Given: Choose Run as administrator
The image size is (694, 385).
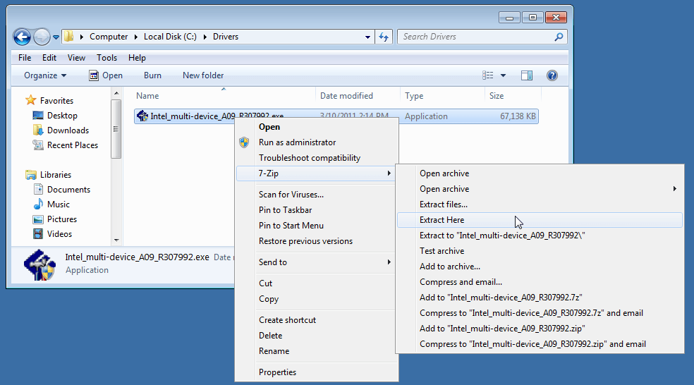Looking at the screenshot, I should pos(317,142).
